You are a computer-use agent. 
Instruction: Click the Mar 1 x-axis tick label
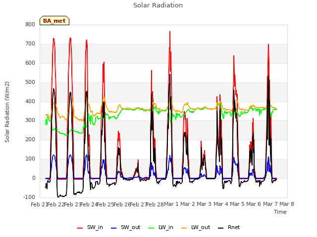(171, 204)
